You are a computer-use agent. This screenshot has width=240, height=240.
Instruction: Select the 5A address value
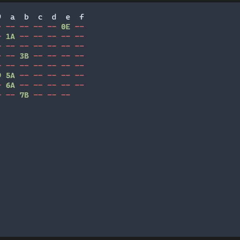point(10,75)
